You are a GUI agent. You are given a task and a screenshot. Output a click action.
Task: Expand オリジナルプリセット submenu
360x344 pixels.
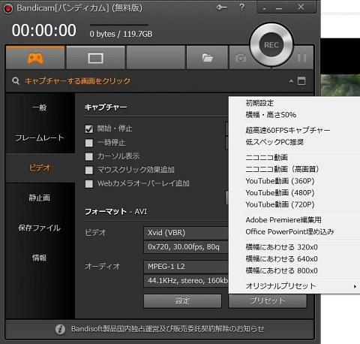tap(295, 286)
